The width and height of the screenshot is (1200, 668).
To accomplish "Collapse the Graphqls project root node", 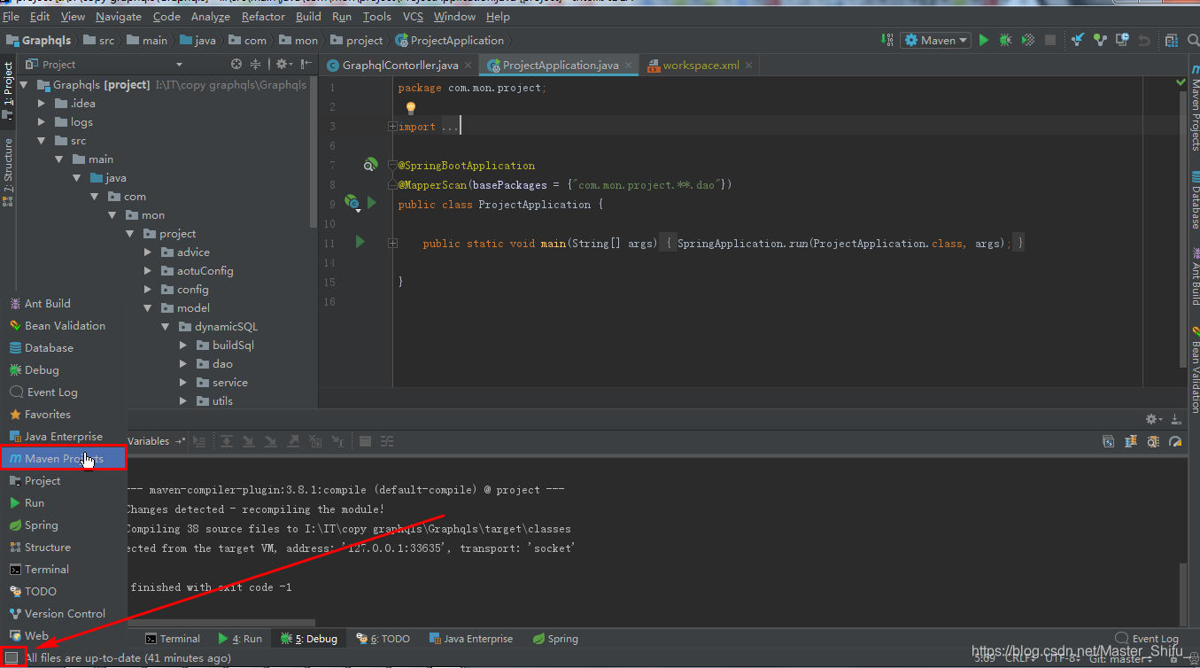I will click(x=24, y=85).
